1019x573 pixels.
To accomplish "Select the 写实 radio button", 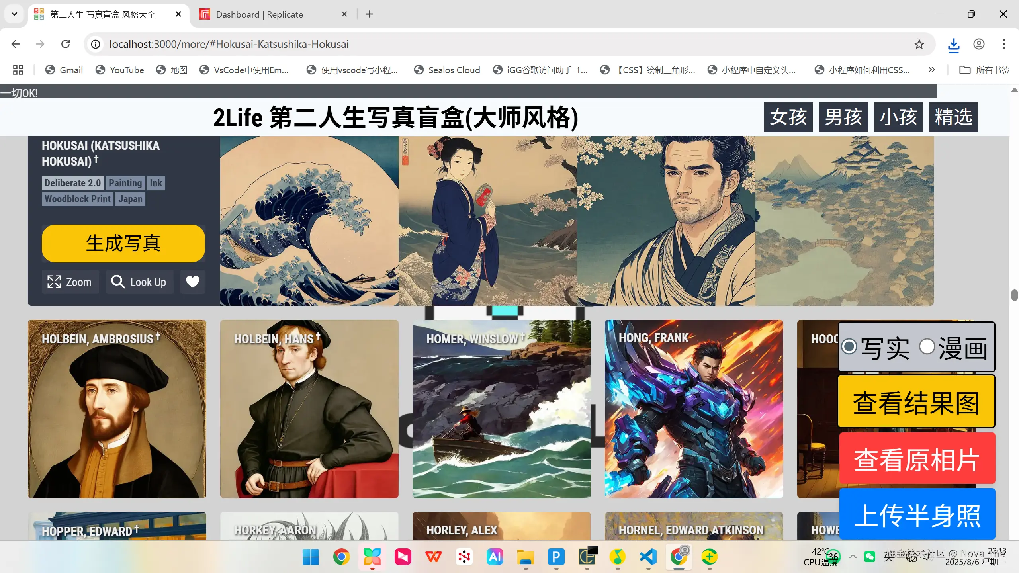I will tap(849, 347).
